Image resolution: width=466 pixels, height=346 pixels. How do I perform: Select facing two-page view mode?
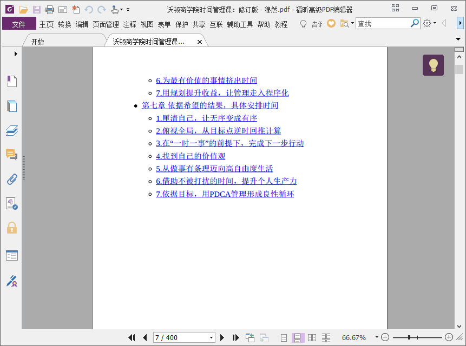pos(312,337)
